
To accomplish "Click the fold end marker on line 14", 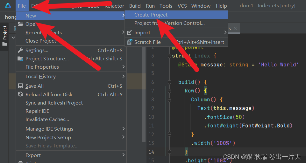I will click(x=169, y=152).
